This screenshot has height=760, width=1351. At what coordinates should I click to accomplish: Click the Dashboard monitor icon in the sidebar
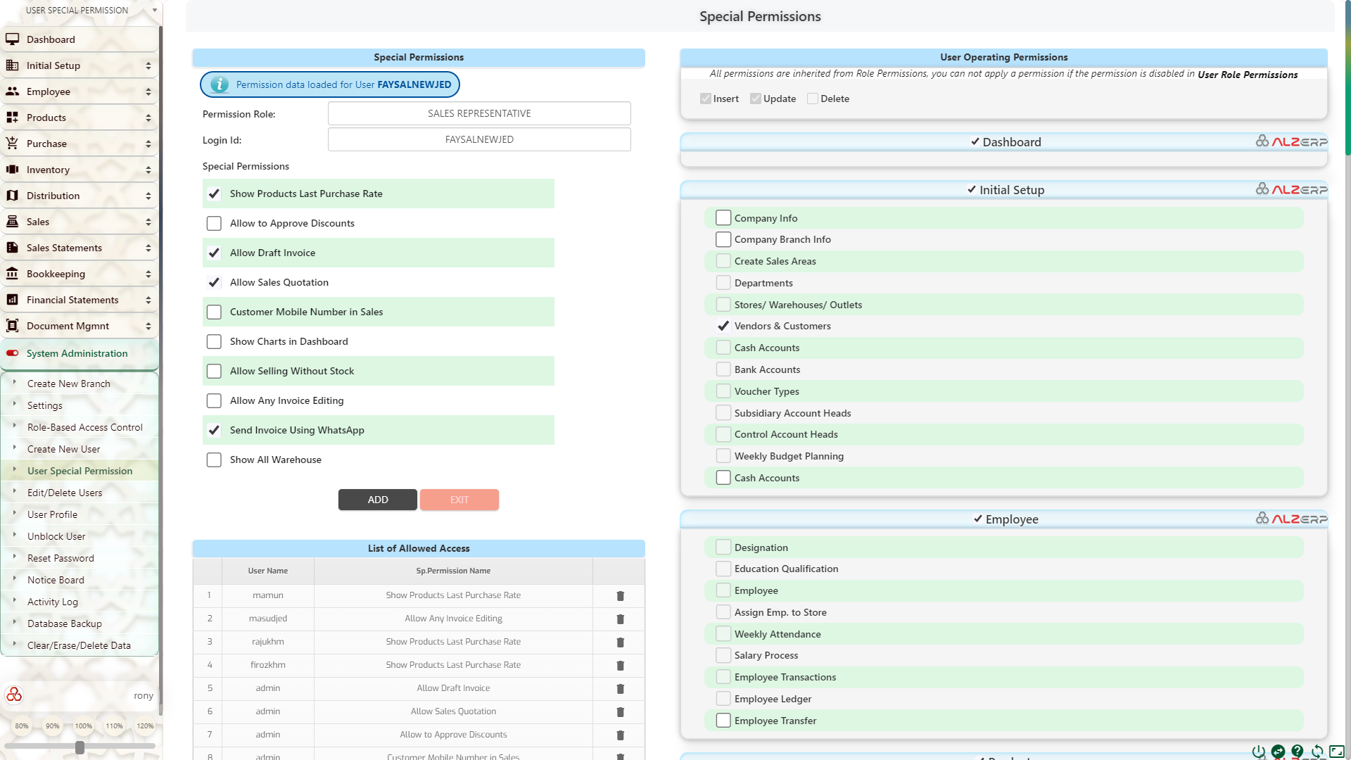(13, 39)
